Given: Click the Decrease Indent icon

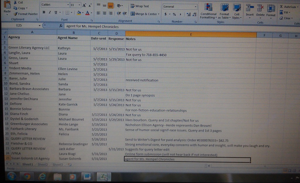Looking at the screenshot, I should [119, 13].
